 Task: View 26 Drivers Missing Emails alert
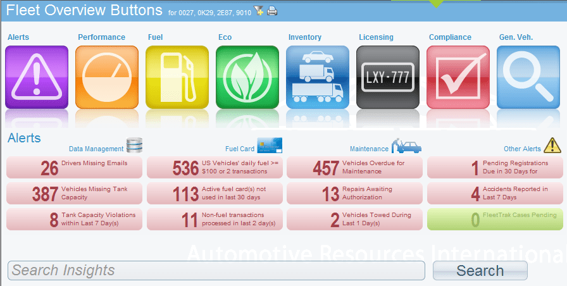pyautogui.click(x=75, y=168)
